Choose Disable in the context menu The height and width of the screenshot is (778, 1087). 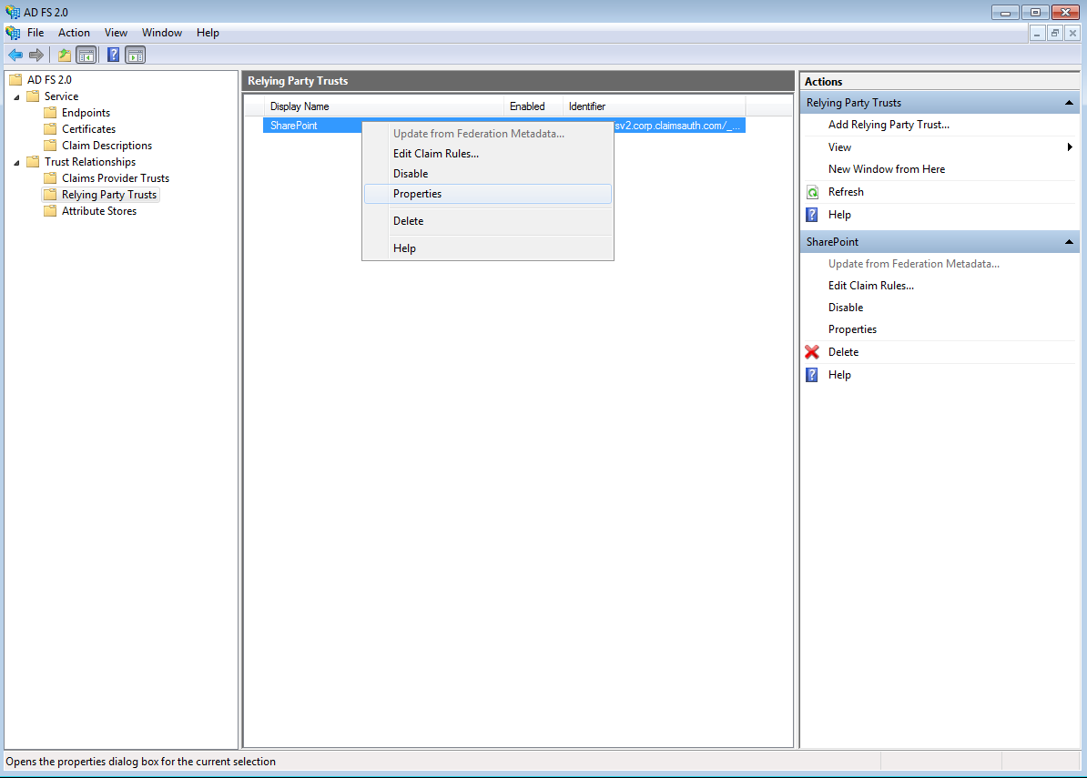coord(487,174)
